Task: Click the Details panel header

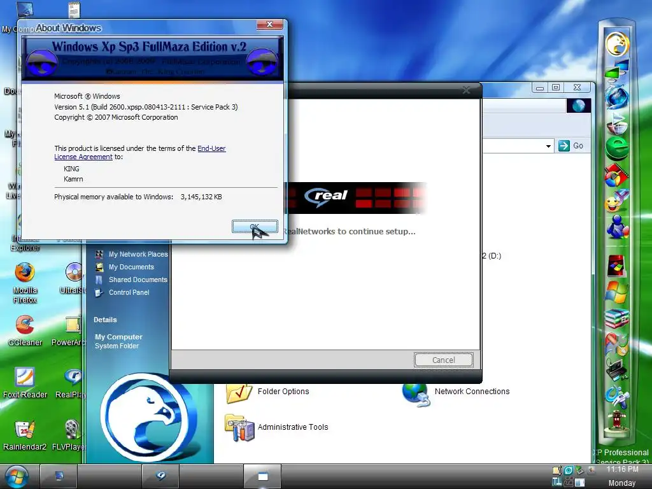Action: (105, 320)
